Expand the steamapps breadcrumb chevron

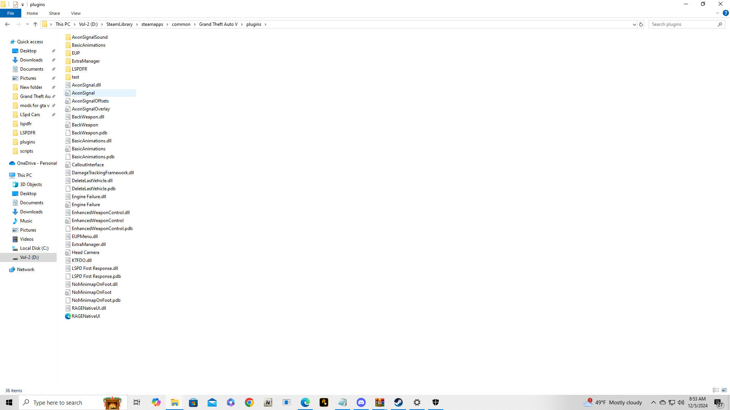coord(167,24)
